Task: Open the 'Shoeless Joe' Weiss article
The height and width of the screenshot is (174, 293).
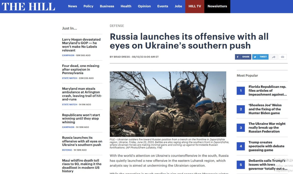Action: tap(265, 109)
